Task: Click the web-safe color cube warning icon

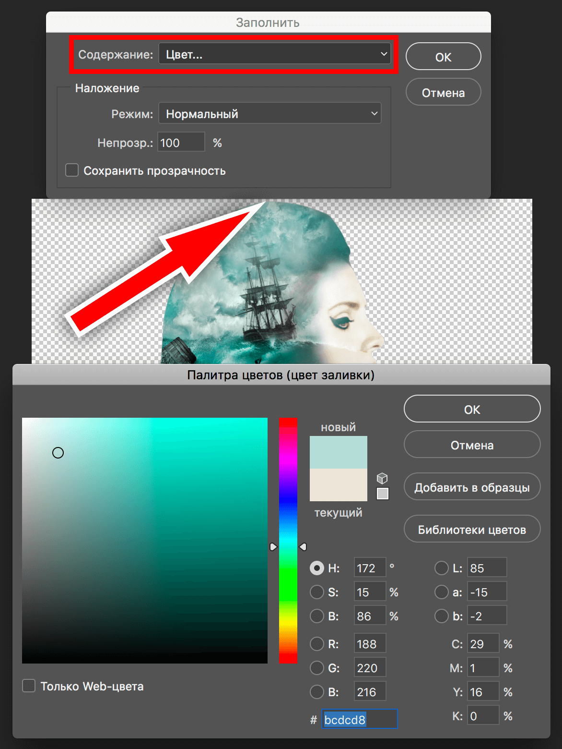Action: (x=382, y=478)
